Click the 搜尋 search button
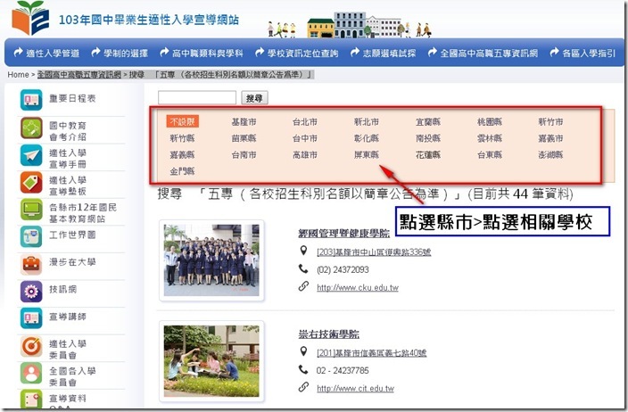Screen dimensions: 628x412 coord(254,98)
